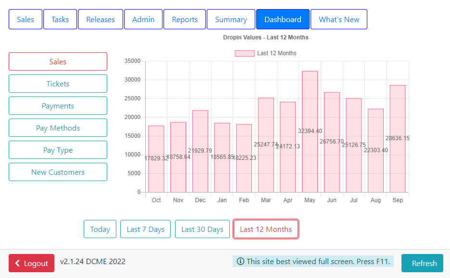This screenshot has width=450, height=278.
Task: Click the Mar bar in the chart
Action: [x=266, y=145]
